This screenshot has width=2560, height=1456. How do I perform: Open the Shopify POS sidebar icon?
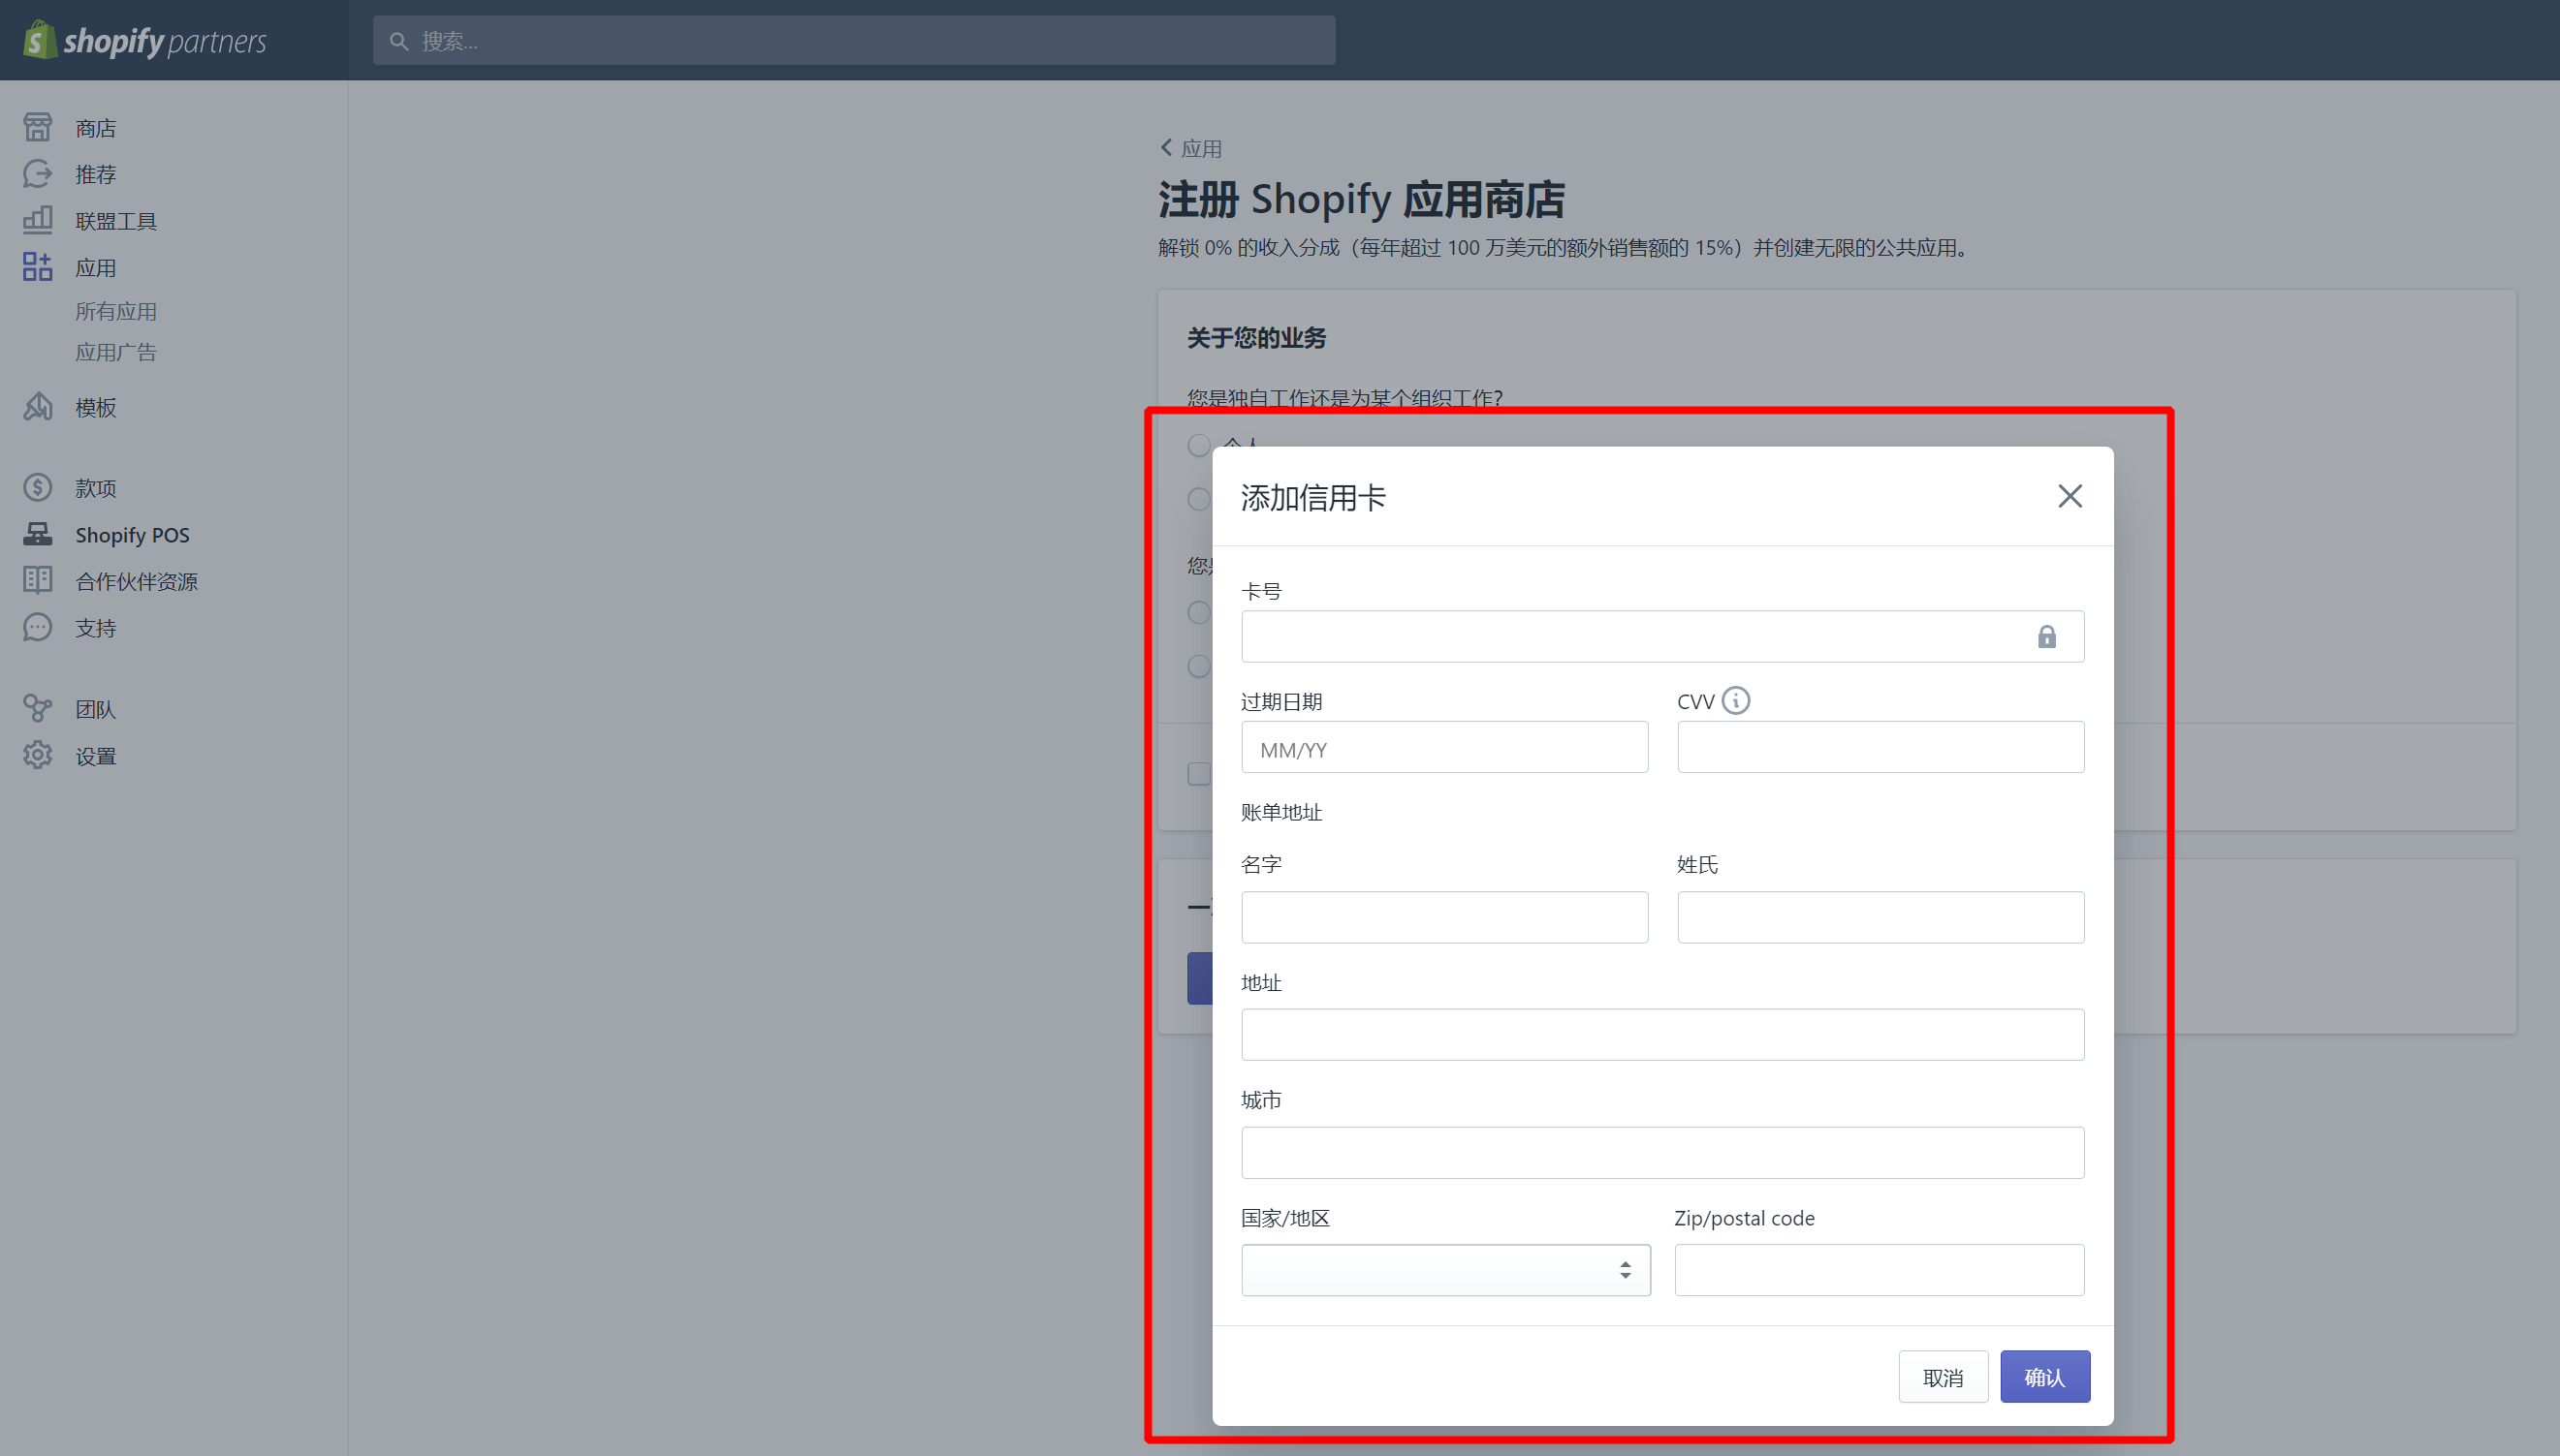click(x=38, y=535)
